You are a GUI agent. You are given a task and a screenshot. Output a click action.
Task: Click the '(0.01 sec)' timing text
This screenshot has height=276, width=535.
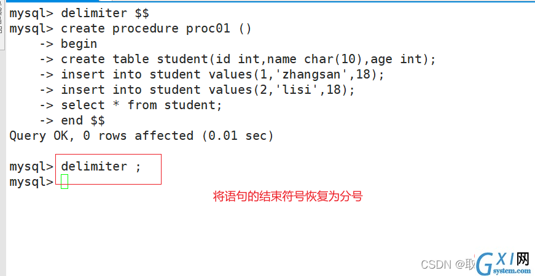(237, 136)
